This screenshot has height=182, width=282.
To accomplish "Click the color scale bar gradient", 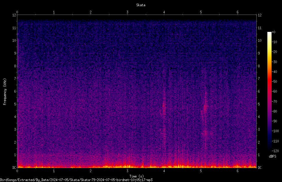I will (x=269, y=91).
